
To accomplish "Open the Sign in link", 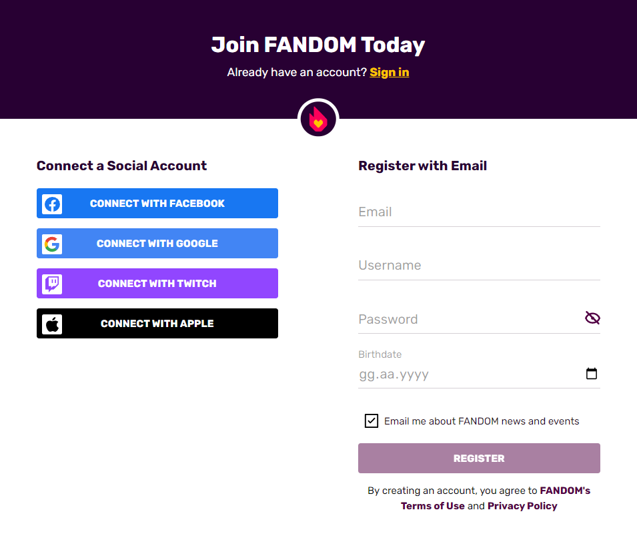I will [x=390, y=72].
